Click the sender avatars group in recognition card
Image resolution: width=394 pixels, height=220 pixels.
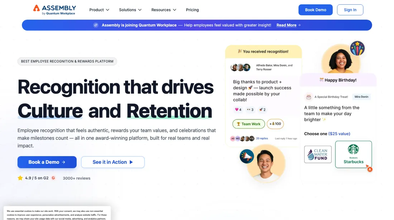pyautogui.click(x=240, y=67)
